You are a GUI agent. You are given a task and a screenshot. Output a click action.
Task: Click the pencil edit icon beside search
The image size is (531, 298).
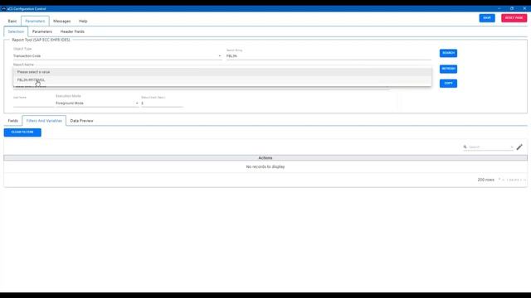519,147
